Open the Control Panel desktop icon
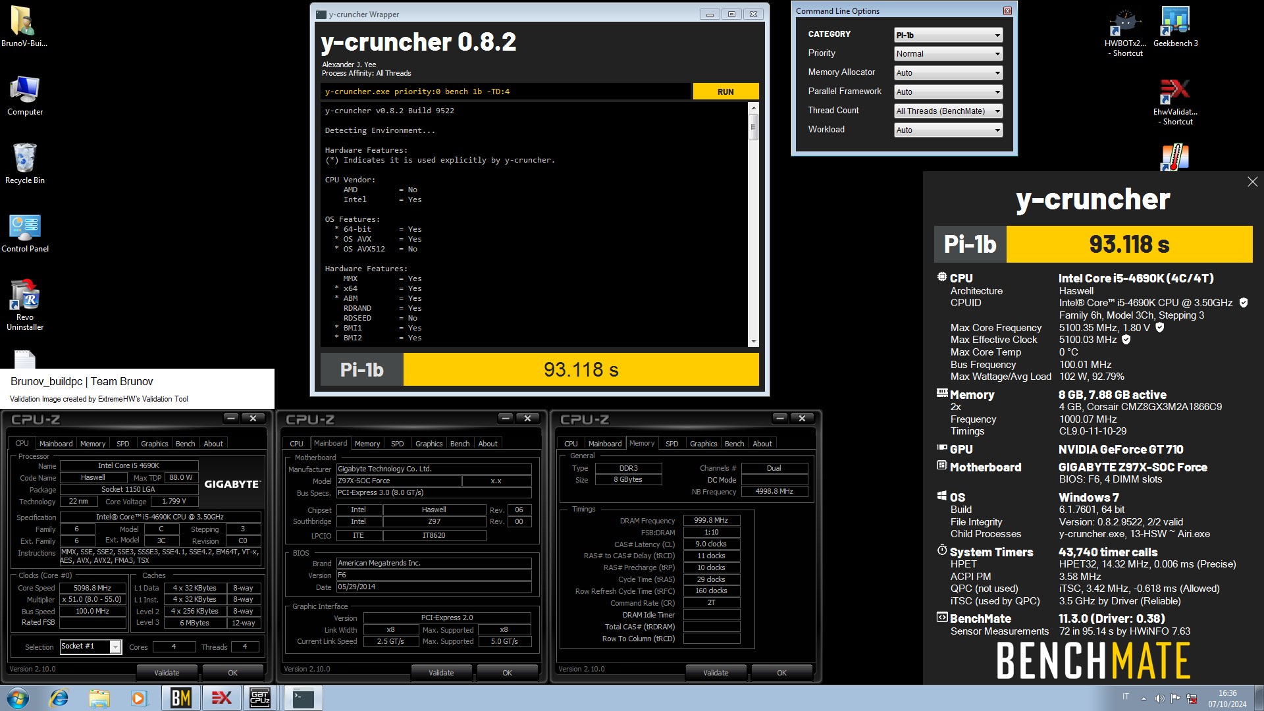 click(x=24, y=233)
